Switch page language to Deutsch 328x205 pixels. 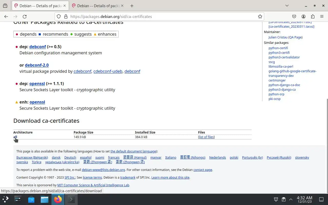click(70, 157)
